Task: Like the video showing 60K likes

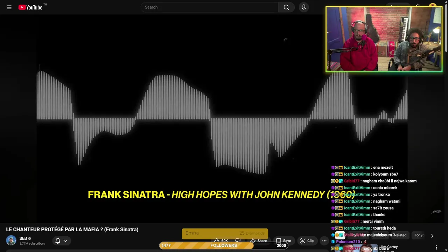Action: [x=221, y=241]
